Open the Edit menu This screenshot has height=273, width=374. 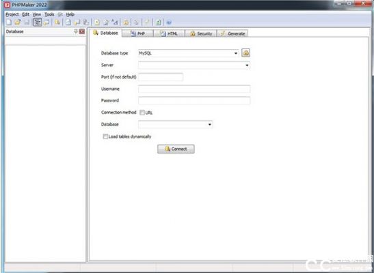pos(25,14)
